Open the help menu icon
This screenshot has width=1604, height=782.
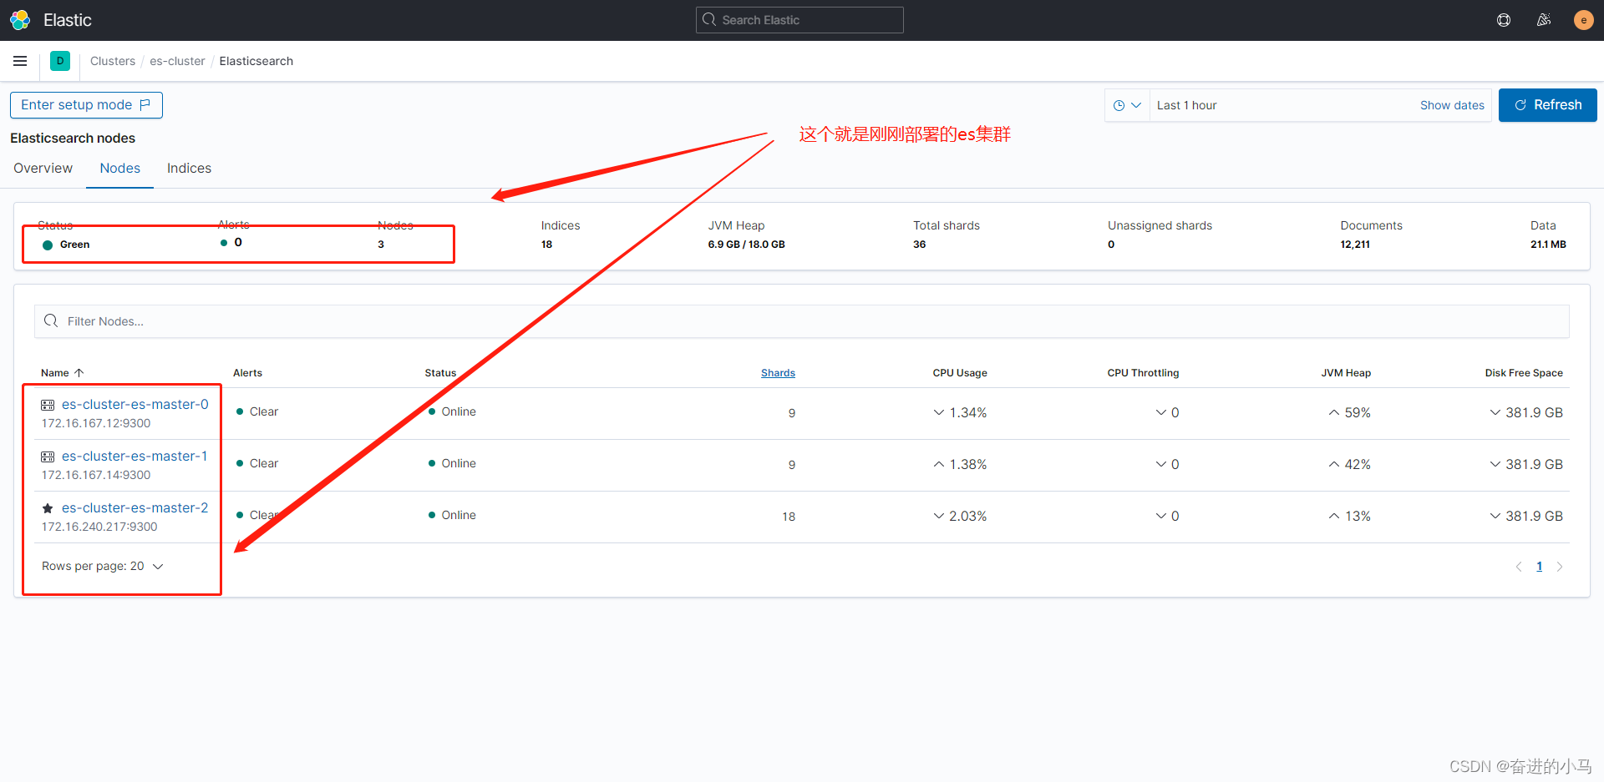tap(1504, 20)
